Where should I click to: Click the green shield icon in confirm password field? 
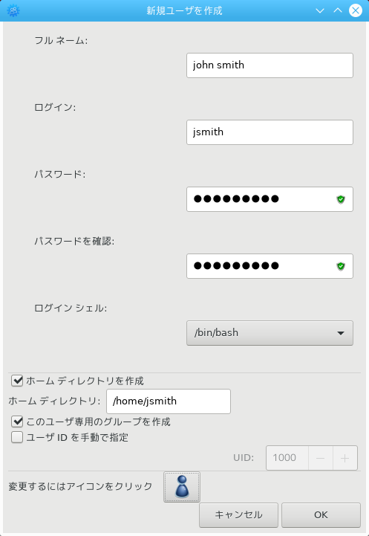[x=341, y=266]
